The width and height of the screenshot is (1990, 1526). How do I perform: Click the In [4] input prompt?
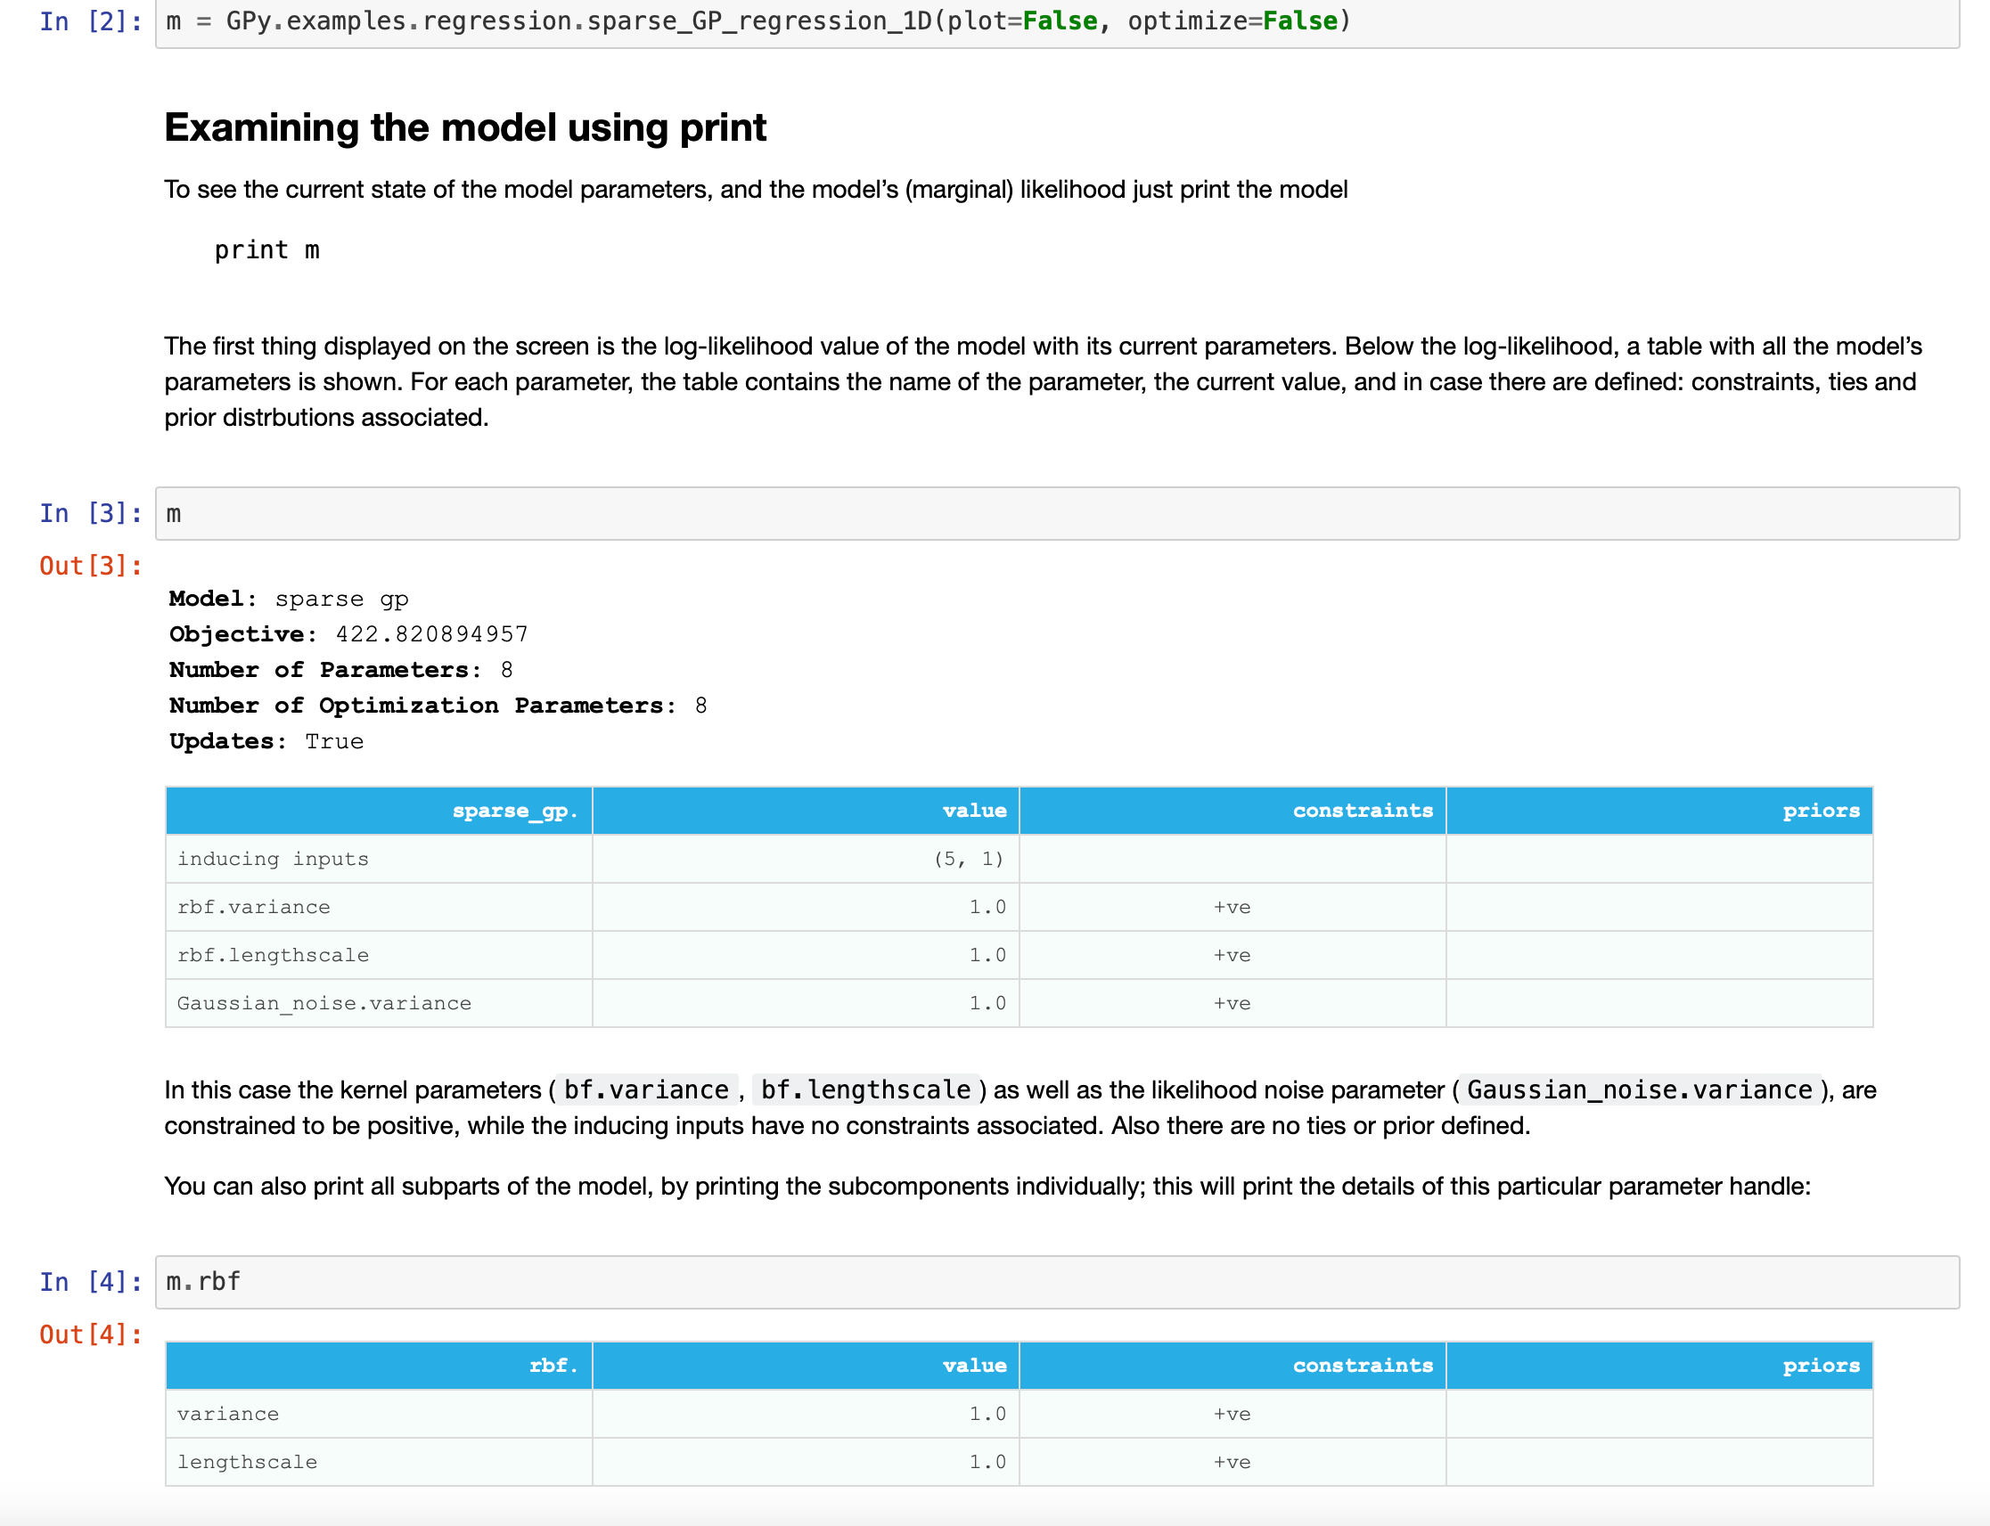click(90, 1282)
